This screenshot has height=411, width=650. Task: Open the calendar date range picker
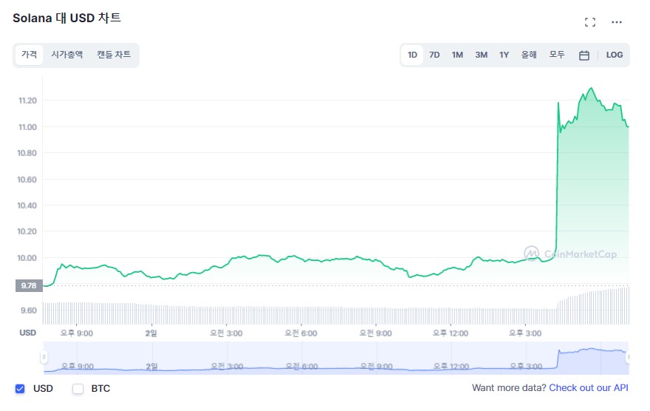[x=584, y=55]
